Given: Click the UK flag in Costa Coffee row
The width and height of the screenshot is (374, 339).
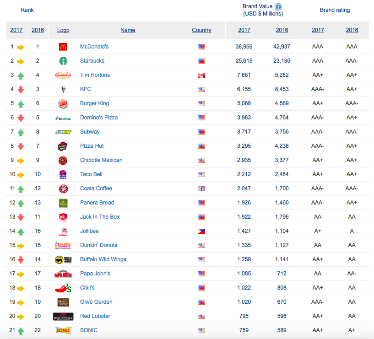Looking at the screenshot, I should coord(201,188).
